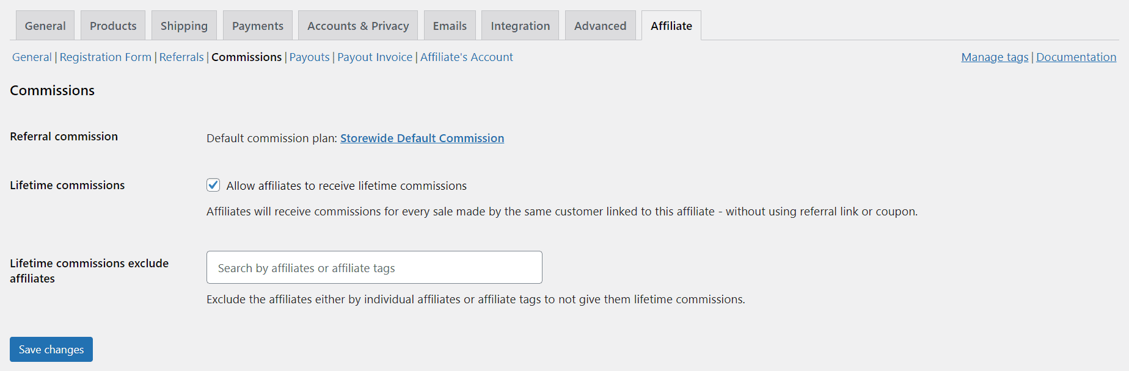This screenshot has height=371, width=1129.
Task: Open the General settings tab
Action: pos(45,26)
